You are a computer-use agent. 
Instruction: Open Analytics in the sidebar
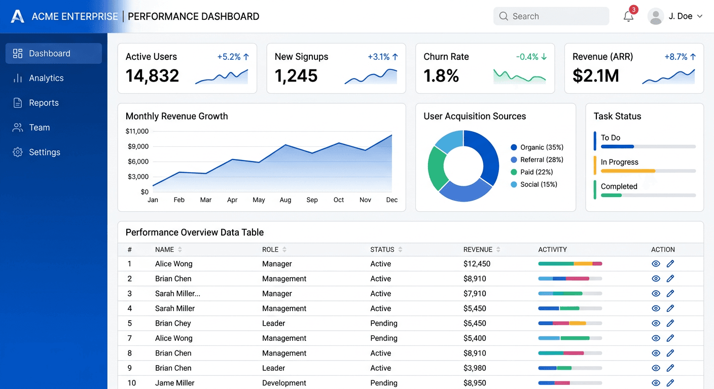[46, 78]
